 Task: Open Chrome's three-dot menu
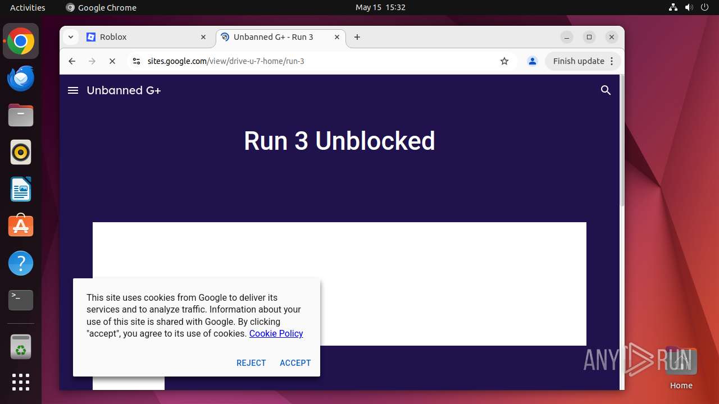click(612, 61)
